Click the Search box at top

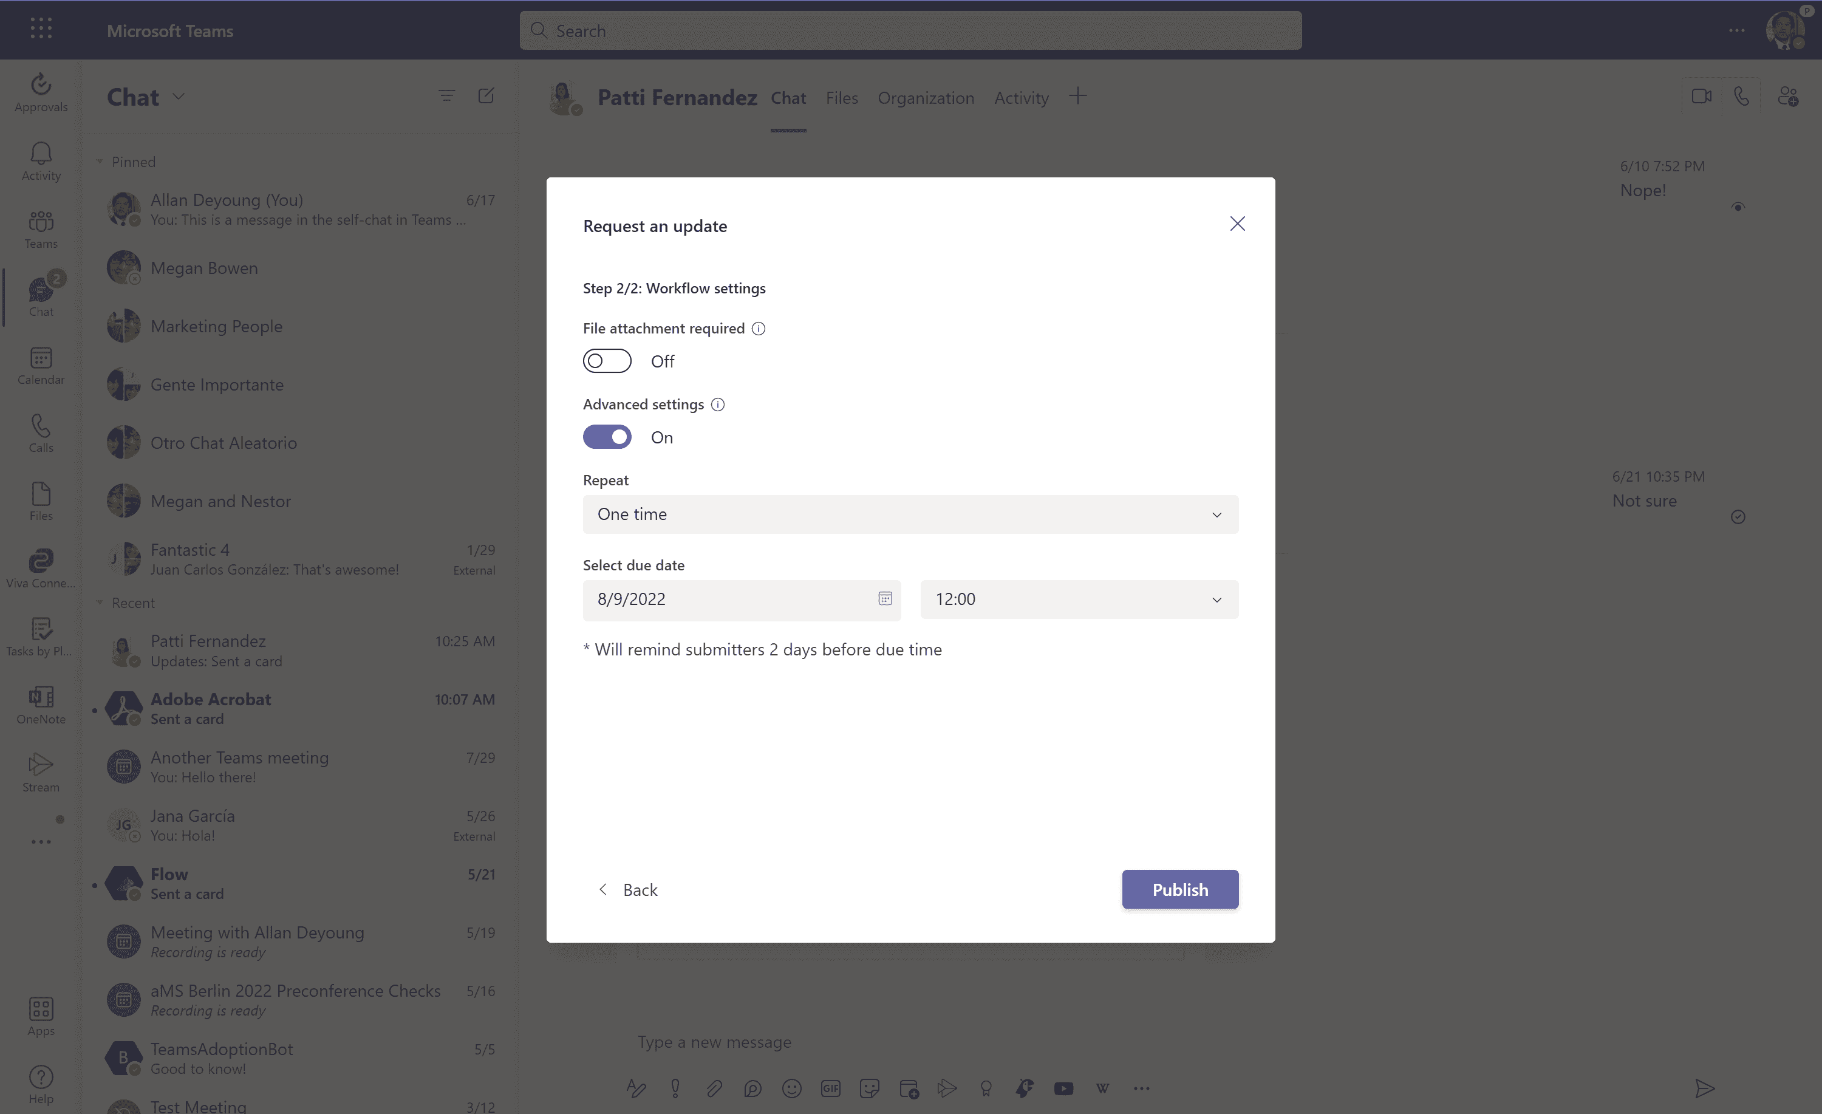(x=910, y=30)
